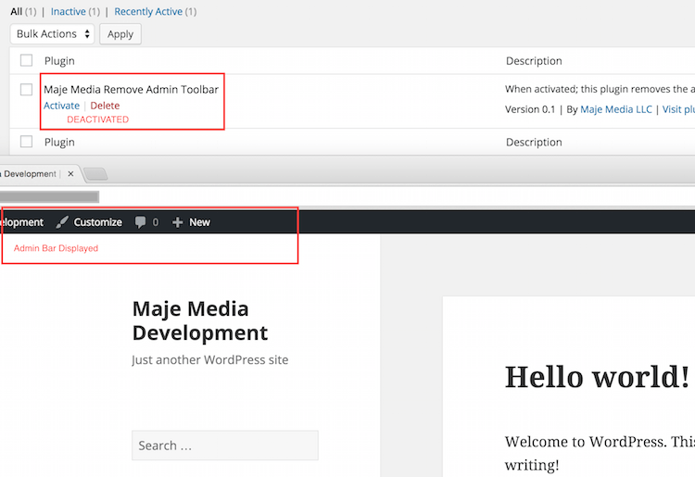Open the Bulk Actions dropdown
The height and width of the screenshot is (477, 695).
[53, 34]
